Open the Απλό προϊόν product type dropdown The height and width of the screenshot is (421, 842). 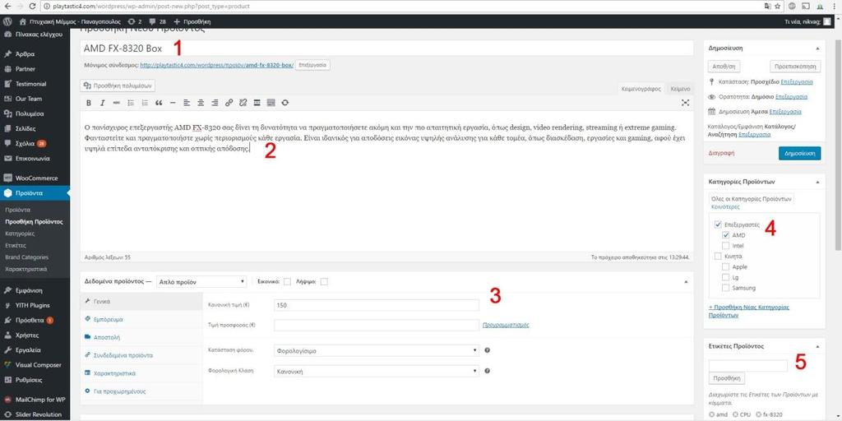[x=201, y=281]
